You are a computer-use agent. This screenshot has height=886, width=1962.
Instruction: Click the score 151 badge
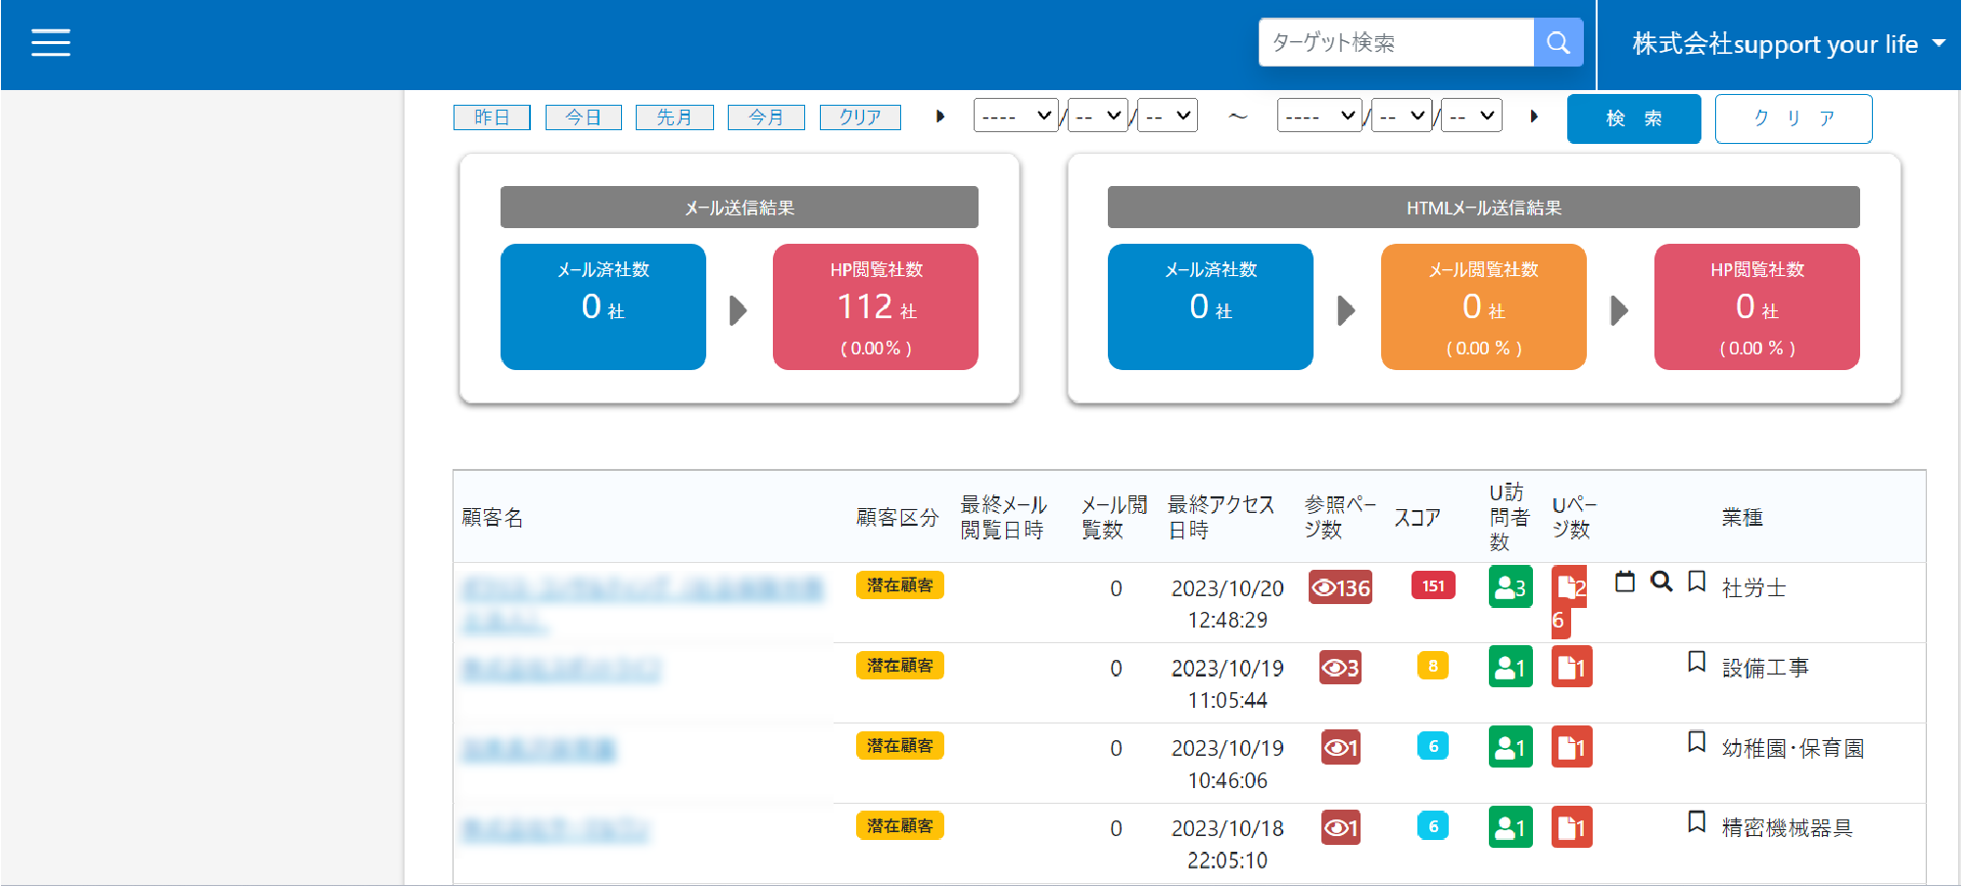point(1433,585)
